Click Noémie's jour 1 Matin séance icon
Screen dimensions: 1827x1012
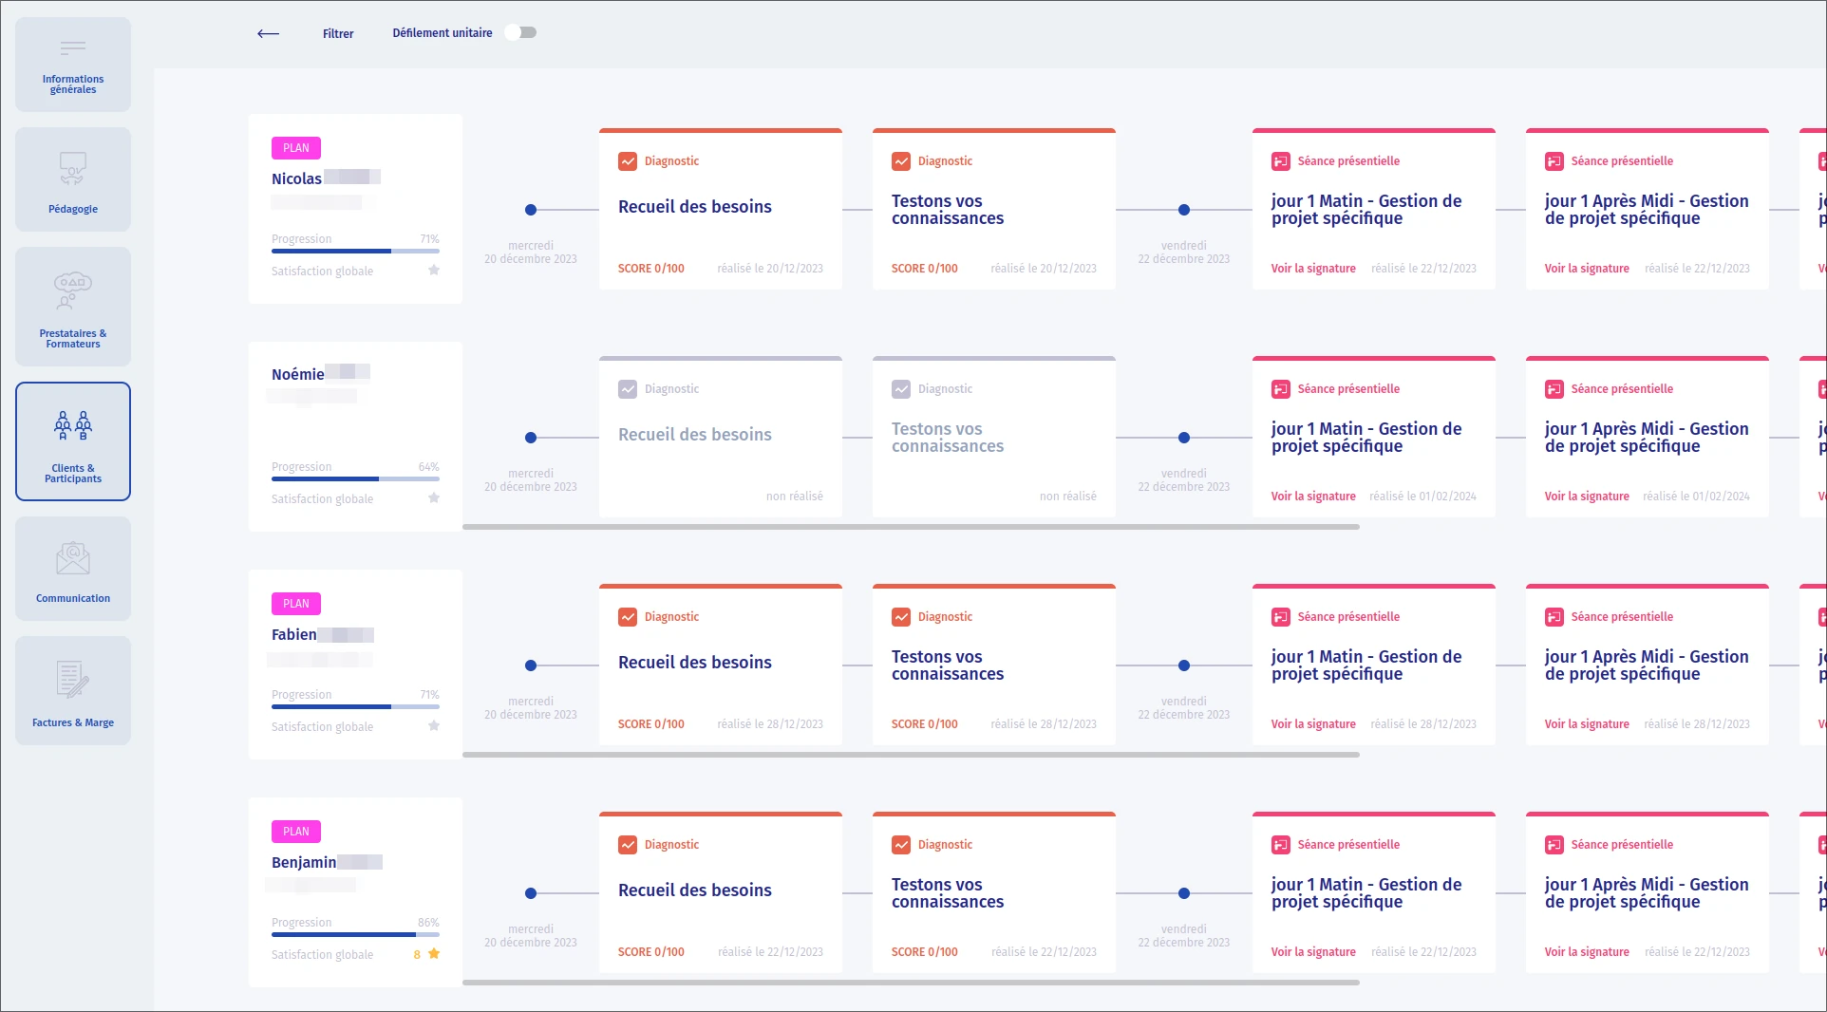pyautogui.click(x=1281, y=389)
